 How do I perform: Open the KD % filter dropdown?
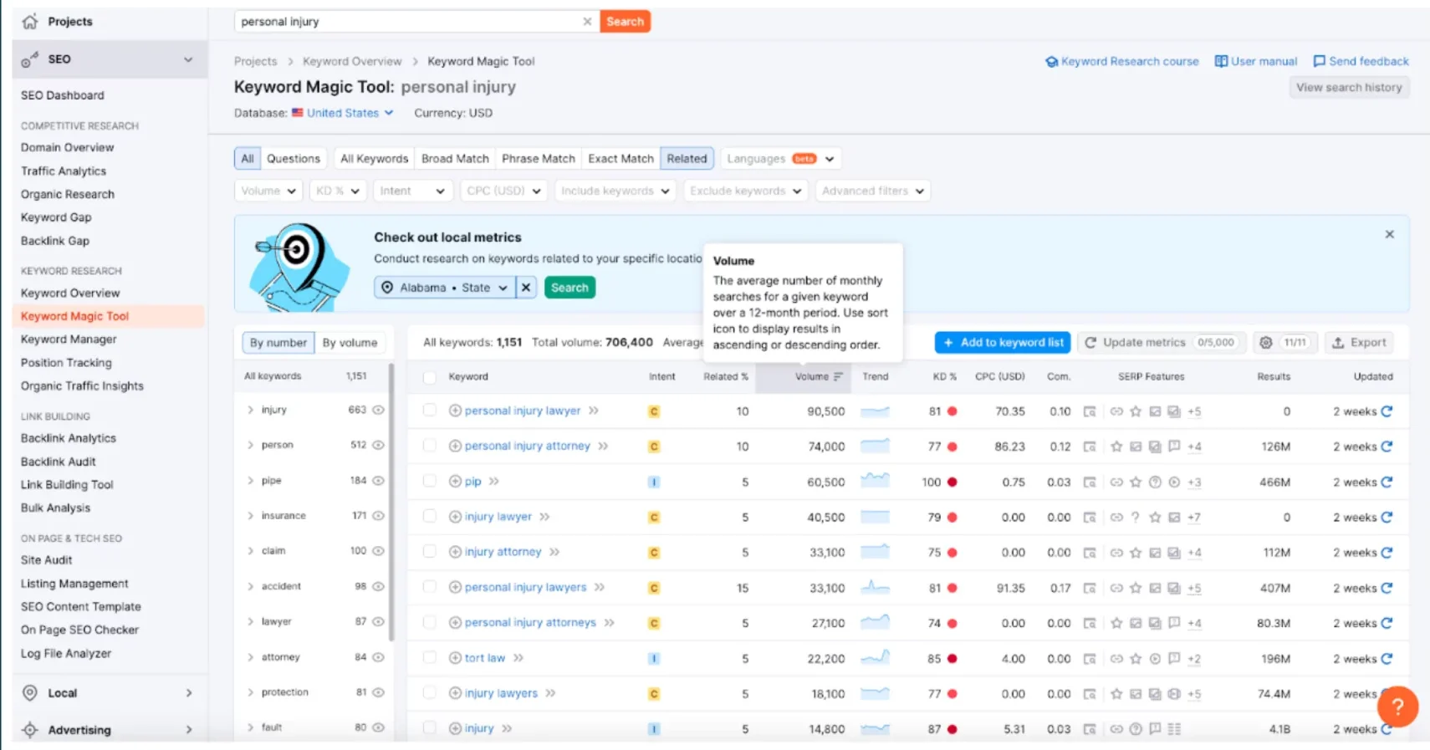[x=337, y=191]
